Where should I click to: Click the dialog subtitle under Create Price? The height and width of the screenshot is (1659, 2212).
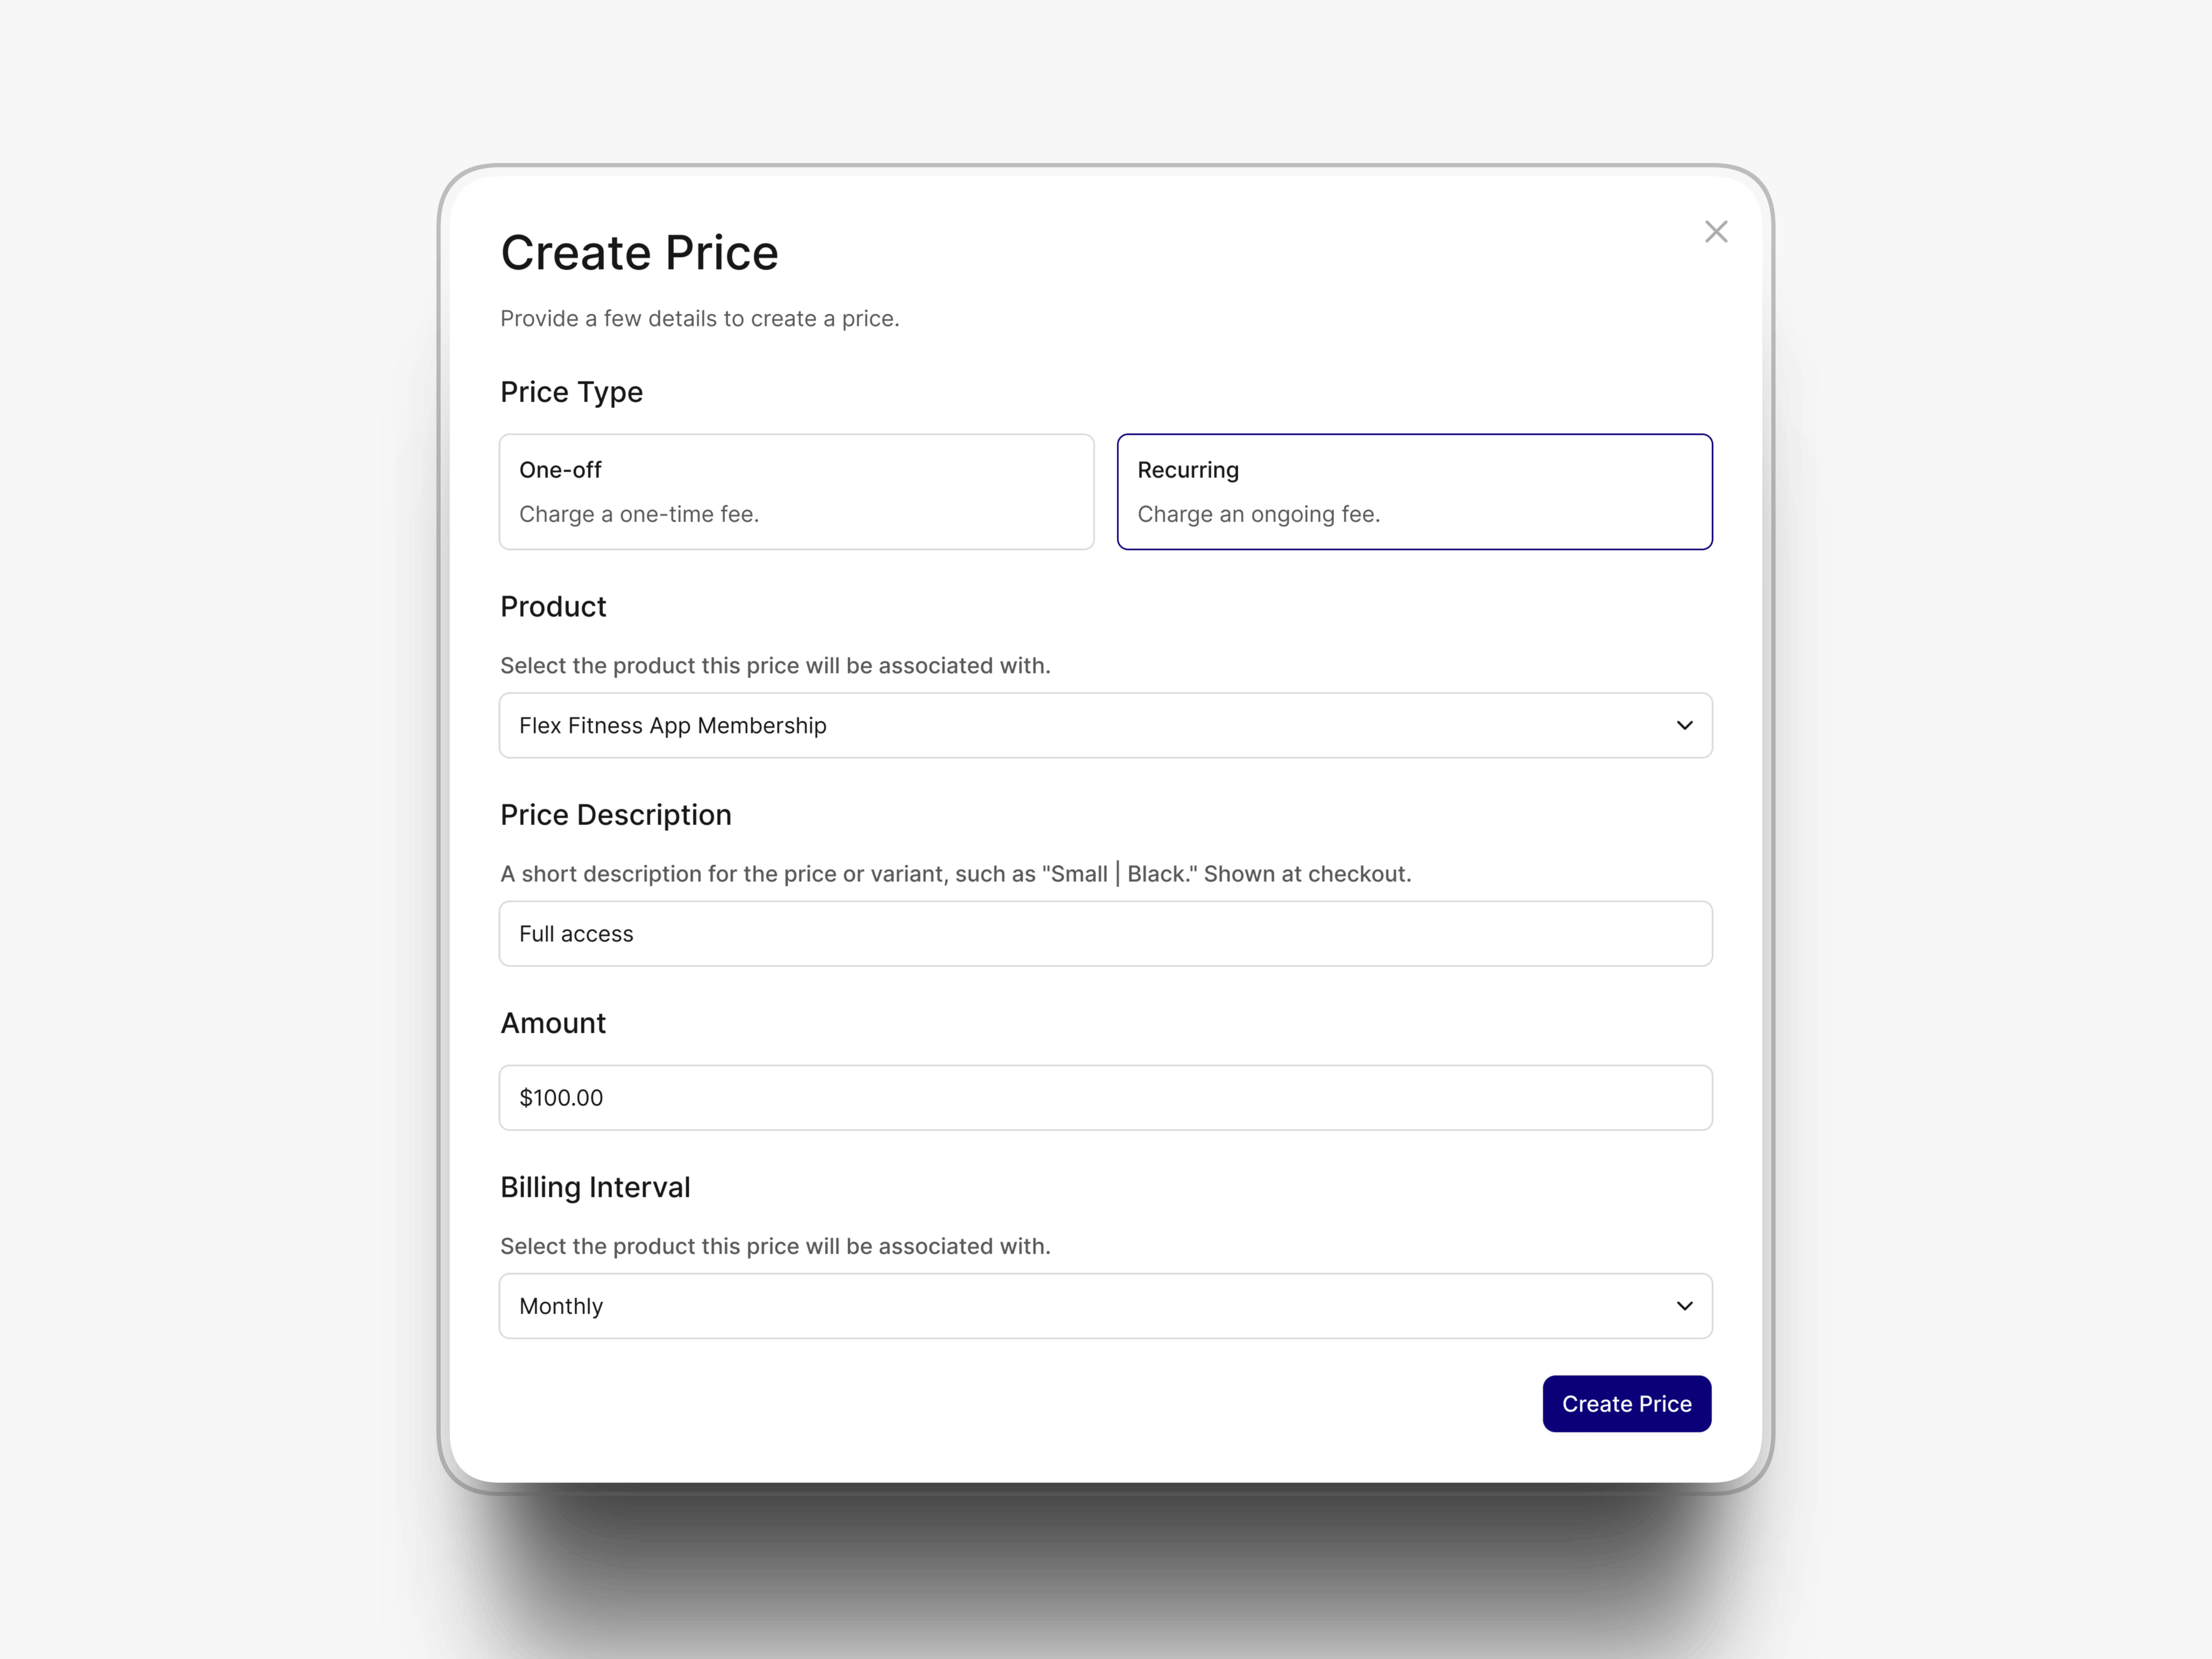pos(700,318)
